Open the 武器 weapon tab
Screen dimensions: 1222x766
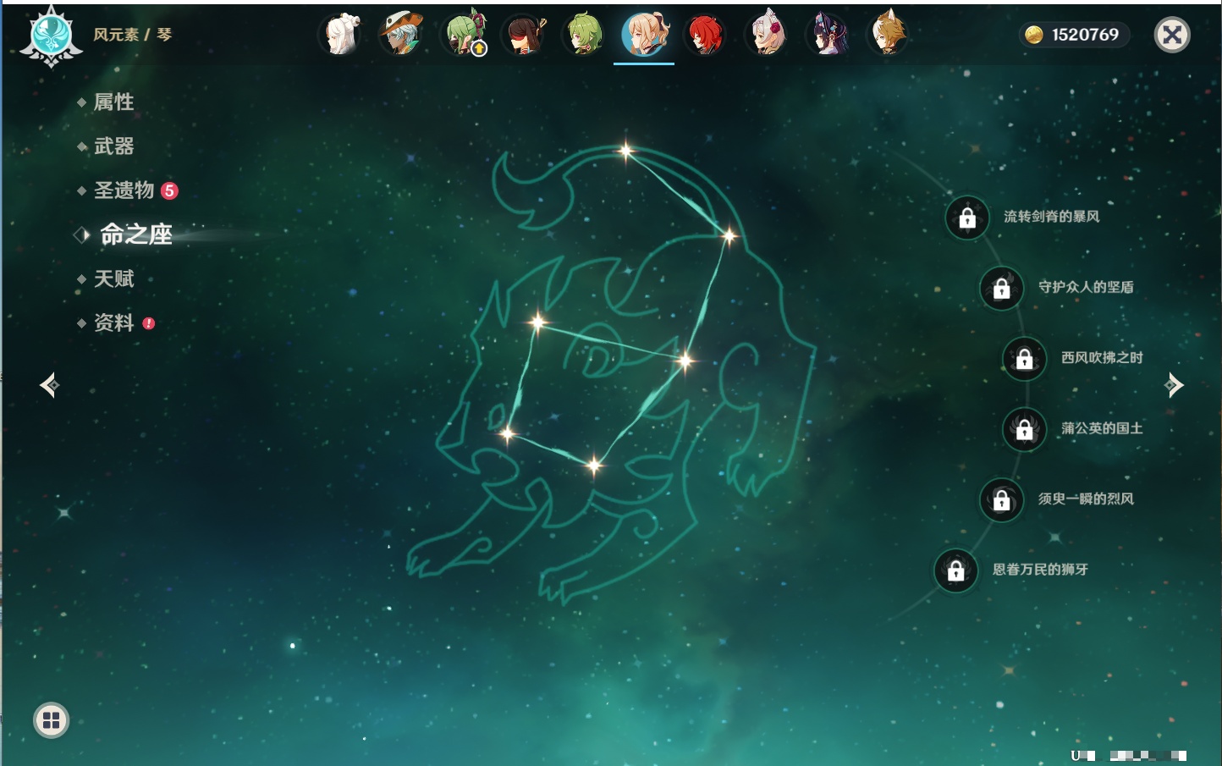[x=113, y=146]
